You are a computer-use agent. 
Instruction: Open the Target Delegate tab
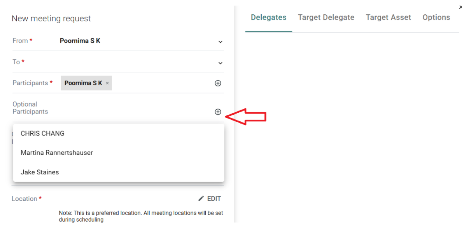point(326,17)
